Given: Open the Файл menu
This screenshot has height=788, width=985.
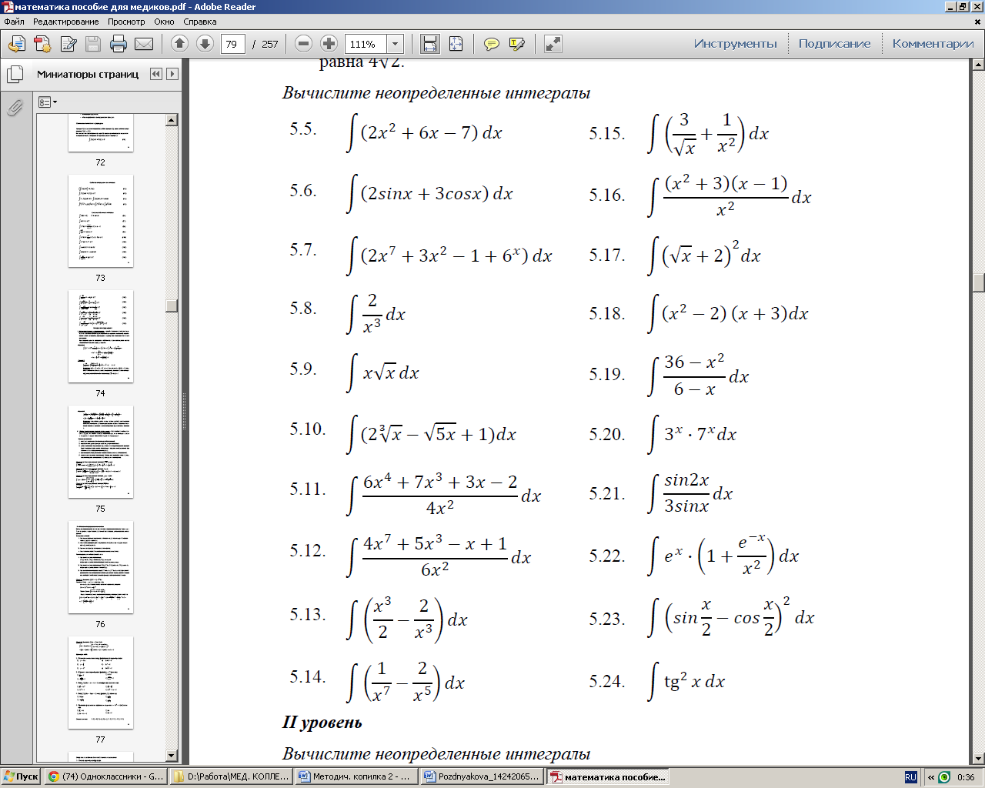Looking at the screenshot, I should click(14, 22).
